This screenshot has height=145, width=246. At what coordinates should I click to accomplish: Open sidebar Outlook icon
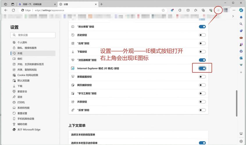coord(241,58)
